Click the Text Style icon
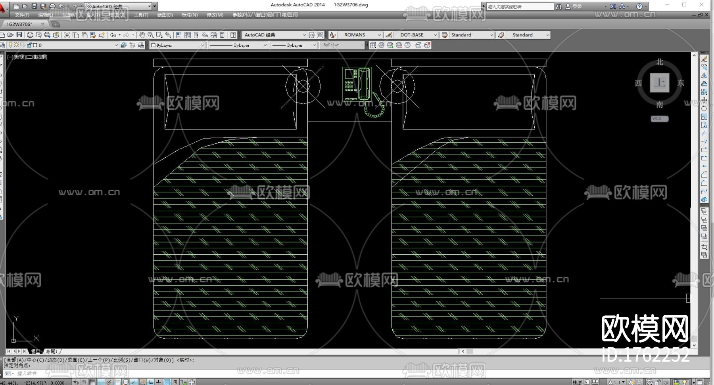 (x=332, y=35)
